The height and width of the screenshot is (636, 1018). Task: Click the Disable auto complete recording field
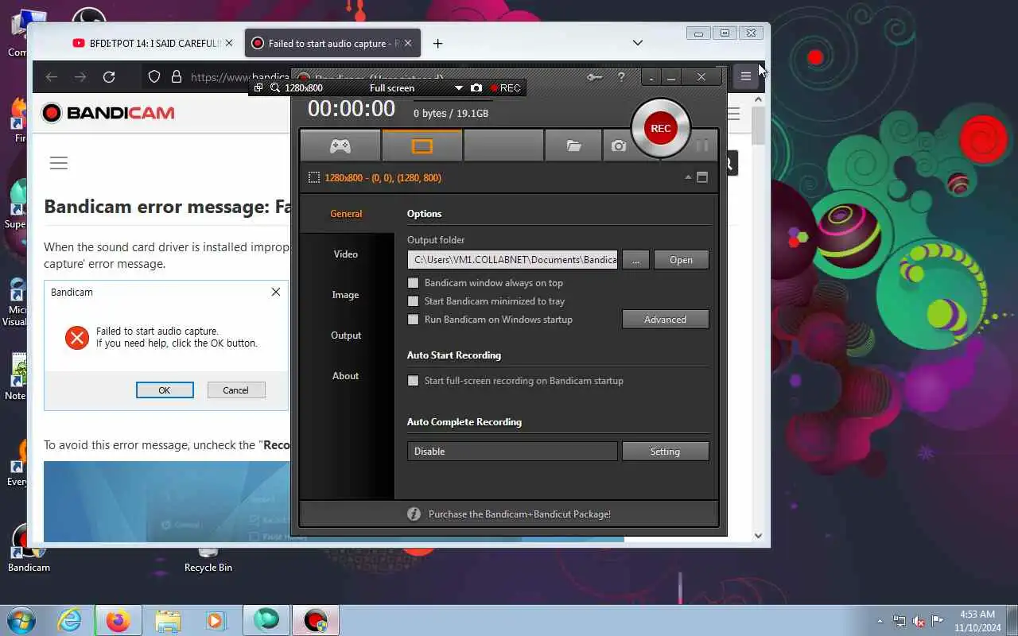(x=512, y=452)
